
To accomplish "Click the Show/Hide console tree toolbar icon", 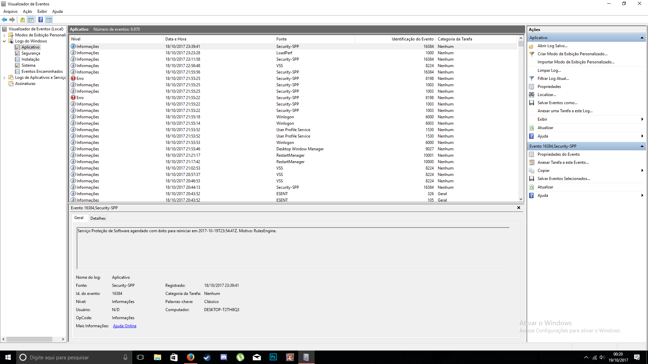I will [31, 20].
